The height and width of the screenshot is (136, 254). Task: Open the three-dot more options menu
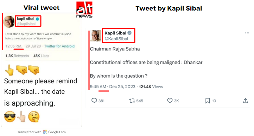point(247,33)
